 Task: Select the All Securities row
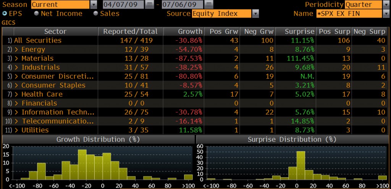pos(194,40)
